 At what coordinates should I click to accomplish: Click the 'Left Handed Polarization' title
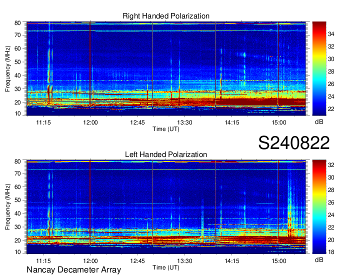tap(166, 154)
